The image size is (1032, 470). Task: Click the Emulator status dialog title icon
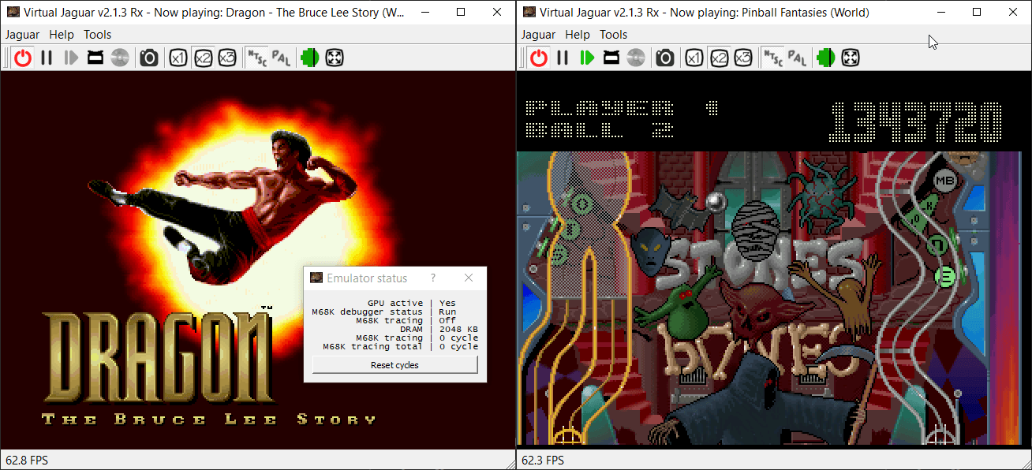(316, 278)
